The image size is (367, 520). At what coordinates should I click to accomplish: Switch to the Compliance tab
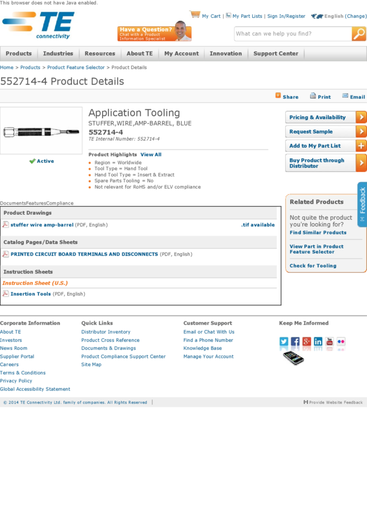pos(60,203)
